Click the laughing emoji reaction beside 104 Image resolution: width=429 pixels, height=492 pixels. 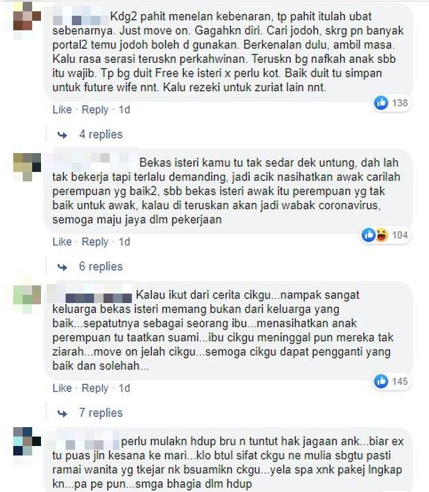(x=381, y=235)
